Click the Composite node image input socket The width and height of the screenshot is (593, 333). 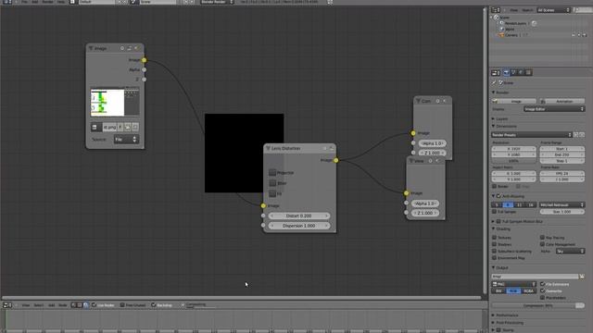point(413,133)
